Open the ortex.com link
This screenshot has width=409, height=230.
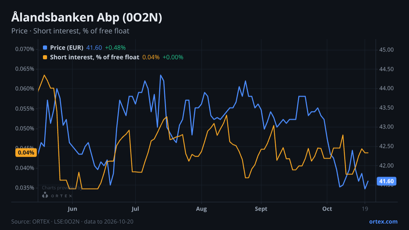coord(383,221)
